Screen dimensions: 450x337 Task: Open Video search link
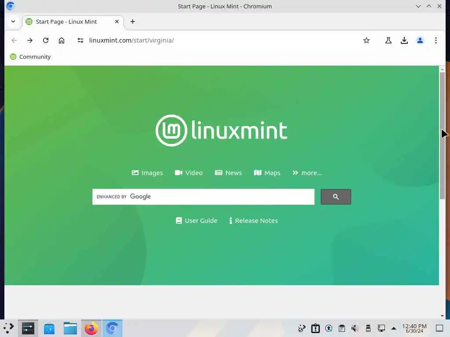point(189,173)
